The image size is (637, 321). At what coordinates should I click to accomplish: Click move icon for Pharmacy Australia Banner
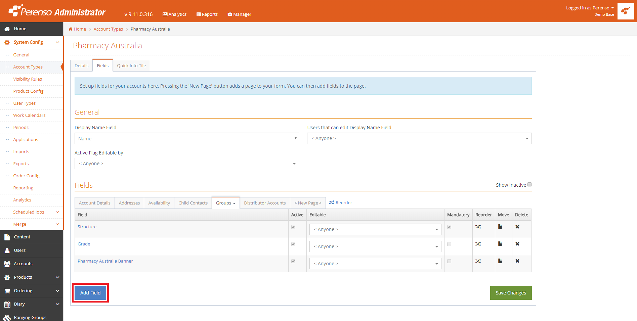point(500,261)
